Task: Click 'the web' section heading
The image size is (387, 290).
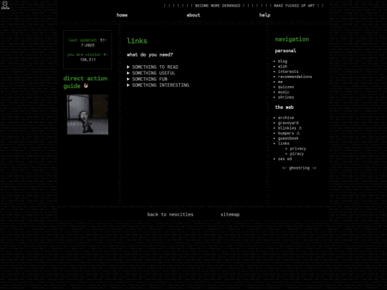Action: (x=285, y=107)
